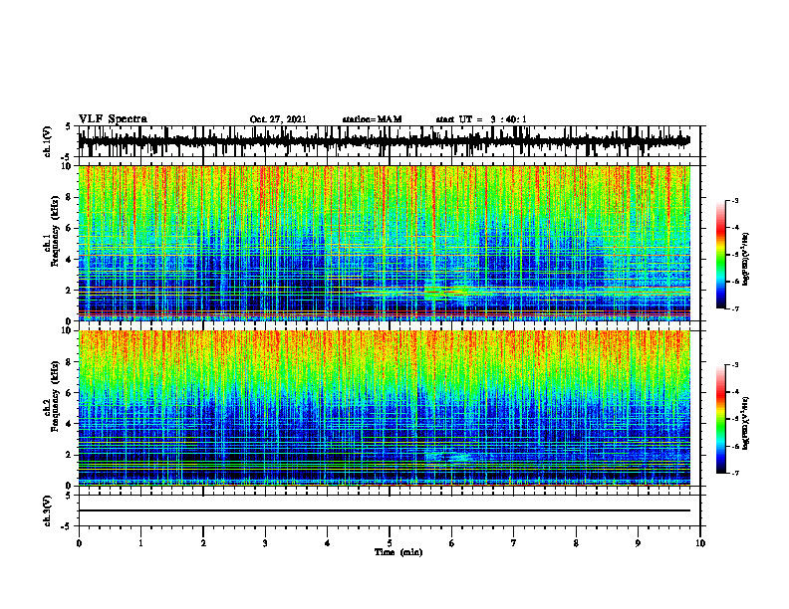Click the "5" volt tick on ch.1(V) axis
The height and width of the screenshot is (609, 789).
(x=69, y=127)
